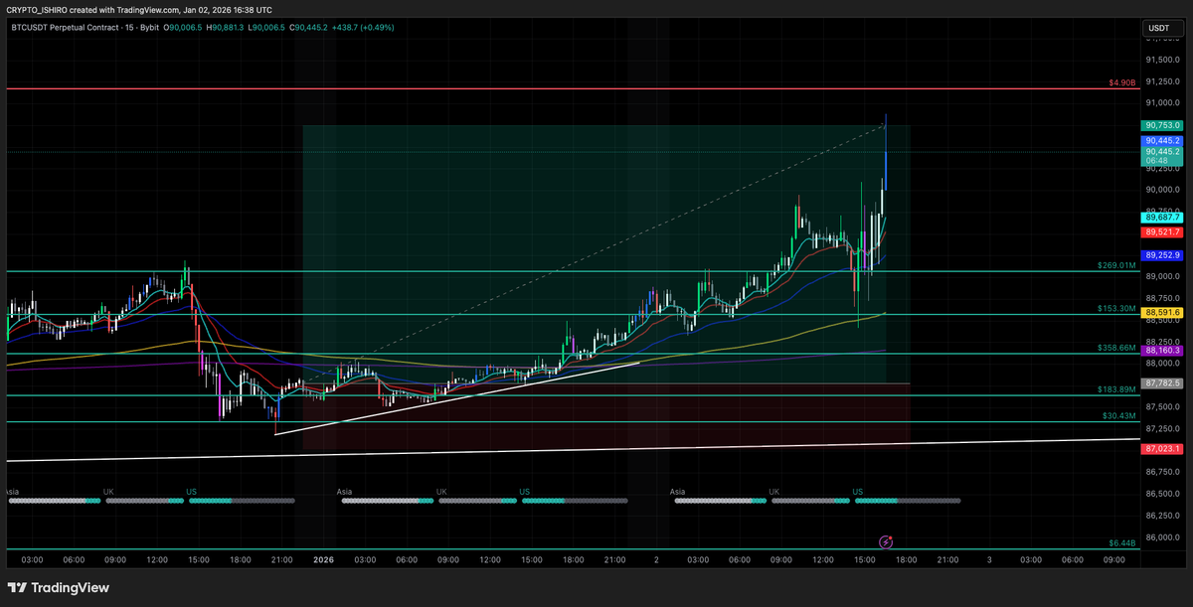Click the 86,500.0 price axis tick
The image size is (1193, 607).
coord(1162,494)
